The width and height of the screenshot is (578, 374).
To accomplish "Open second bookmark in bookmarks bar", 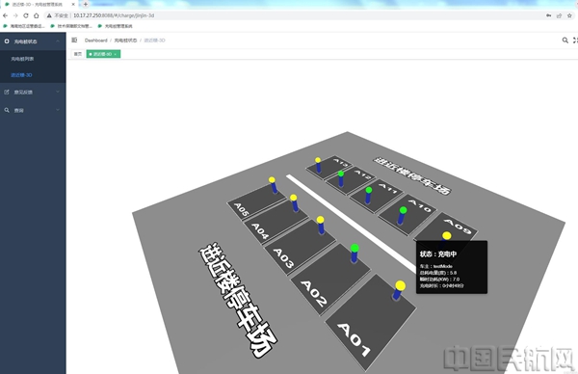I will 71,26.
